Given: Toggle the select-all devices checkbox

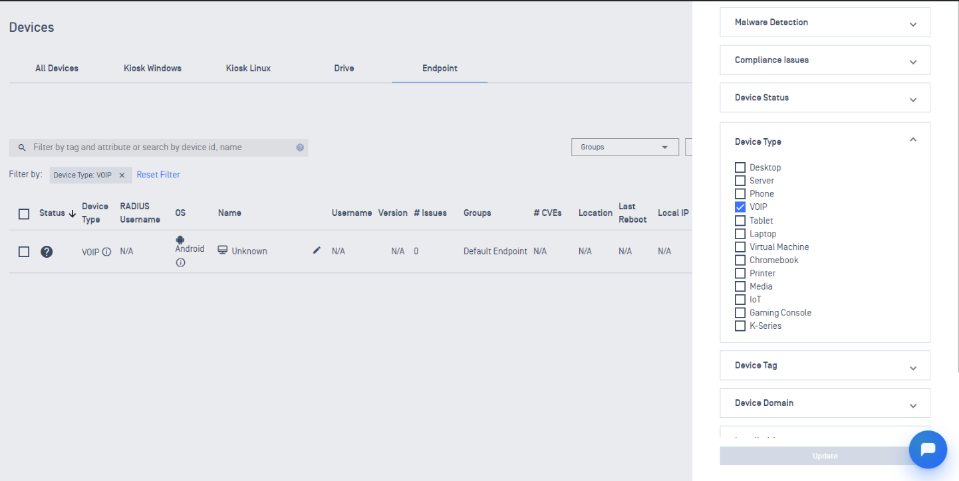Looking at the screenshot, I should [24, 214].
